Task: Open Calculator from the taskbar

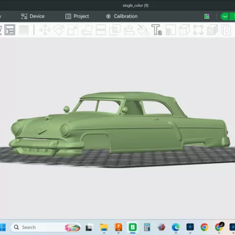Action: 147,227
